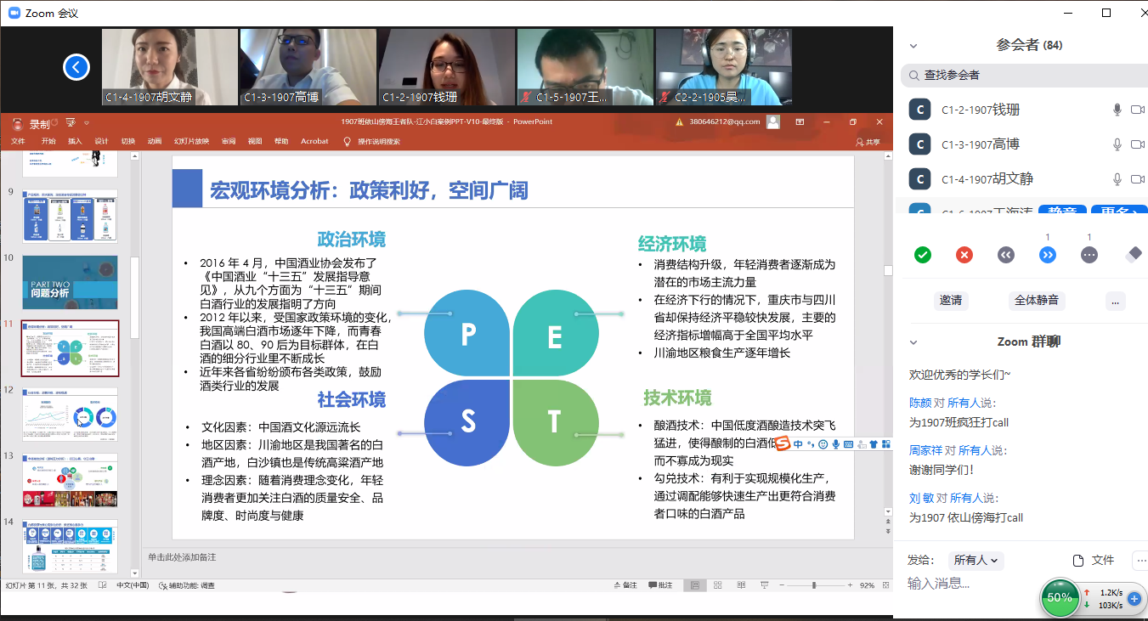1148x621 pixels.
Task: Click the 更多 button on the hovered participant
Action: (1119, 211)
